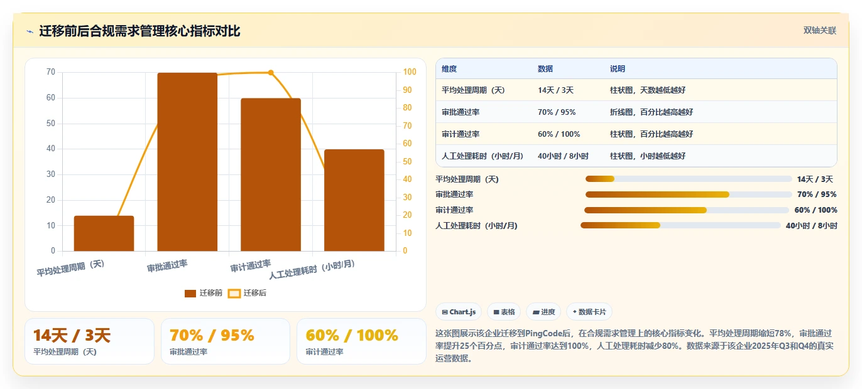Image resolution: width=862 pixels, height=389 pixels.
Task: Open the 14天 / 3天 data card
Action: click(x=89, y=341)
